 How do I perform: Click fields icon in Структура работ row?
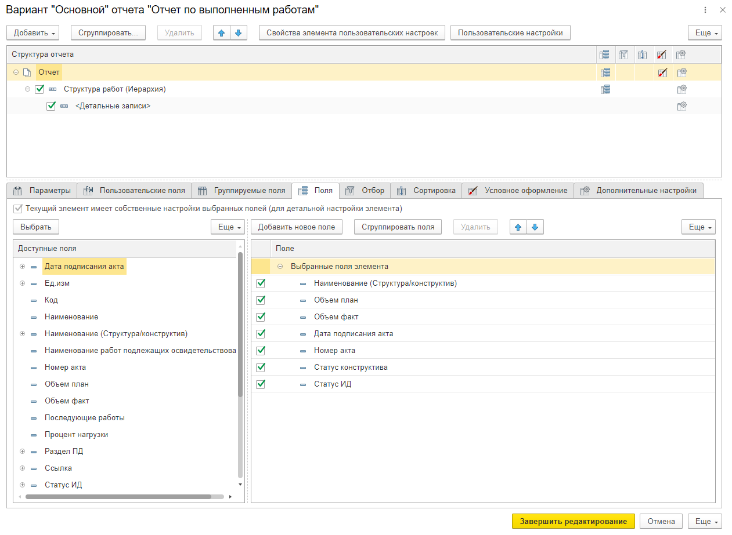(605, 89)
